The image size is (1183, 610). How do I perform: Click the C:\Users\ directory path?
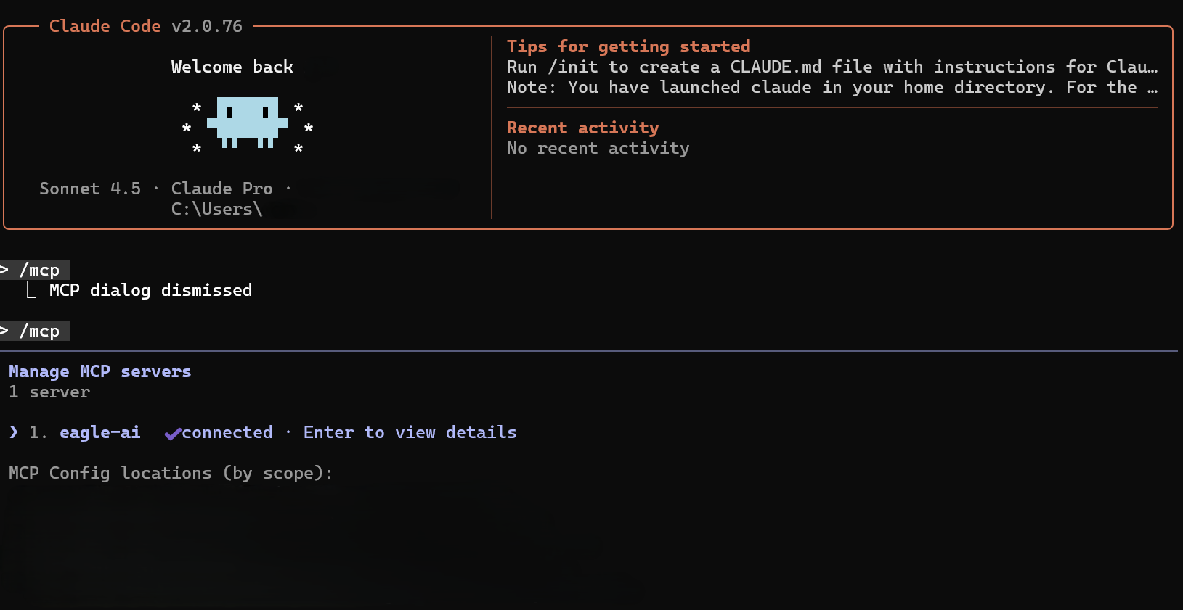(x=217, y=209)
